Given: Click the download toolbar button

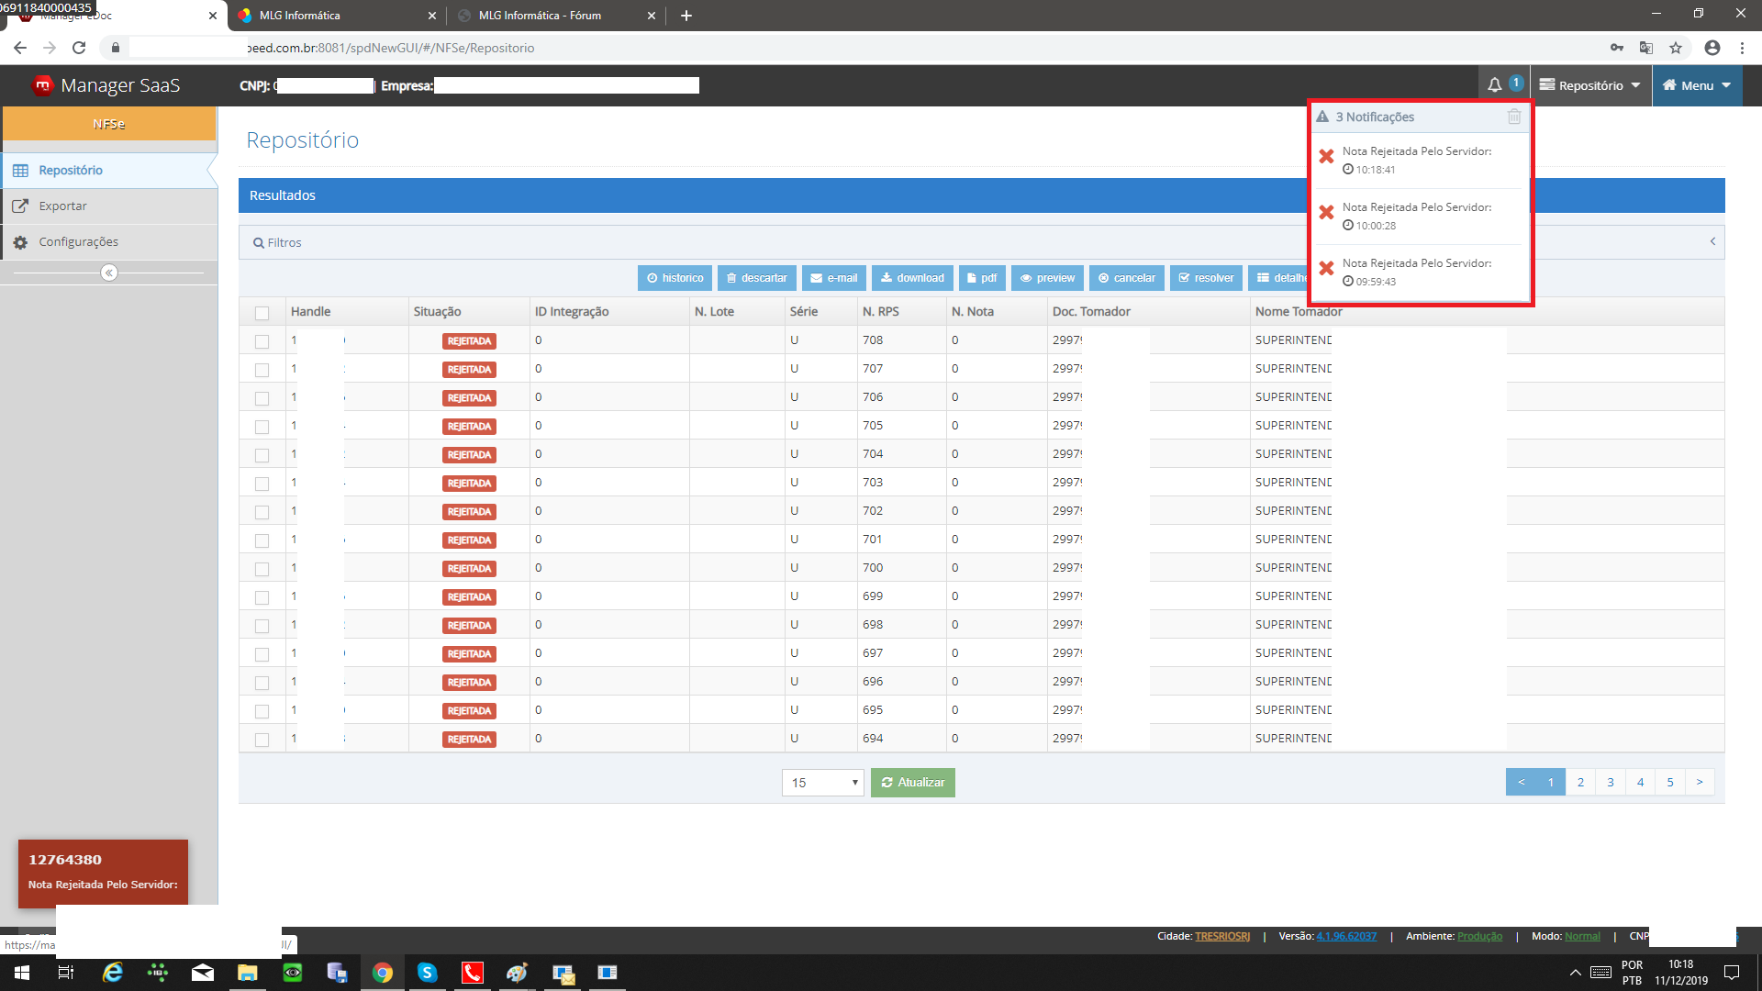Looking at the screenshot, I should click(911, 278).
